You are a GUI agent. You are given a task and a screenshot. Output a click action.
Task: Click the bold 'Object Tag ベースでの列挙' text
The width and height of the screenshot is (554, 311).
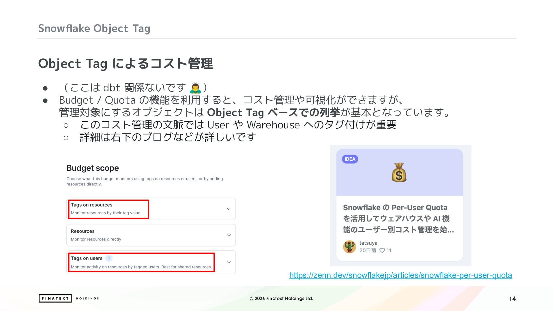pos(274,112)
